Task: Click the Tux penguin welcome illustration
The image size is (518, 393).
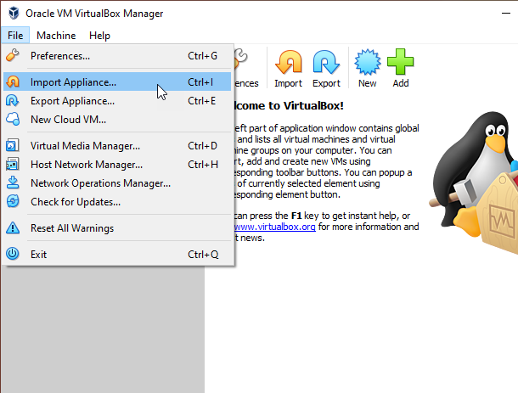Action: [475, 182]
